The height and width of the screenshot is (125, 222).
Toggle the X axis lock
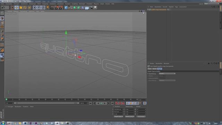point(35,8)
